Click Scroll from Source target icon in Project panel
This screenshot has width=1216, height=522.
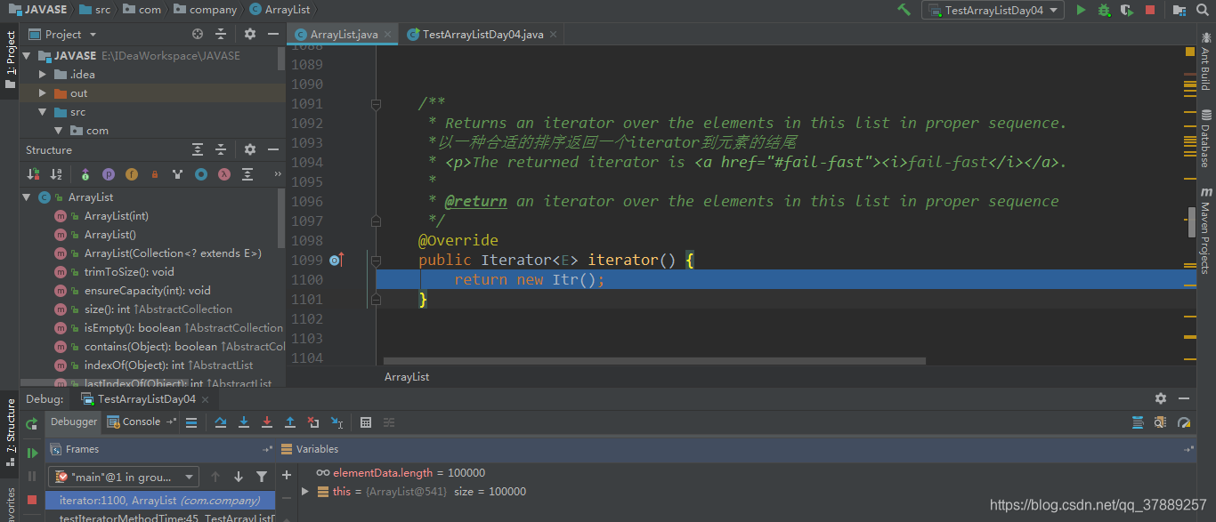pyautogui.click(x=198, y=34)
